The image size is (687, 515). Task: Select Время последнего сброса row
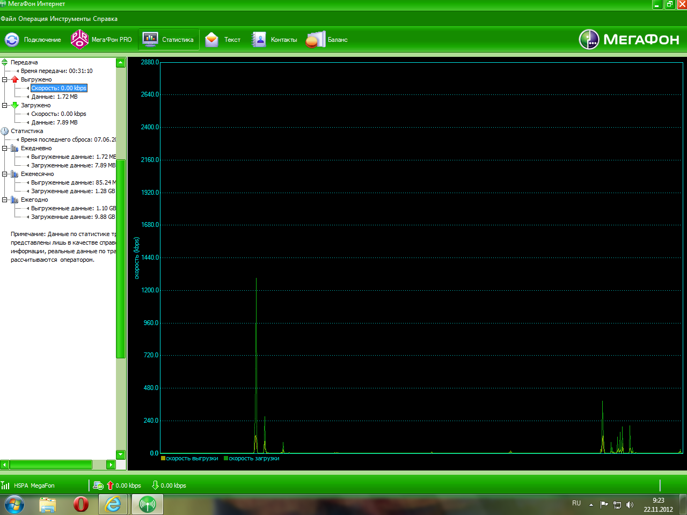(x=68, y=139)
